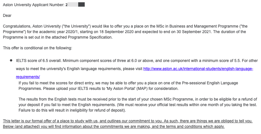Click the 'Dear' salutation line

[7, 15]
